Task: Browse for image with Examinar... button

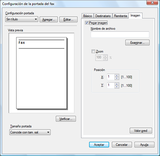Action: (x=137, y=43)
